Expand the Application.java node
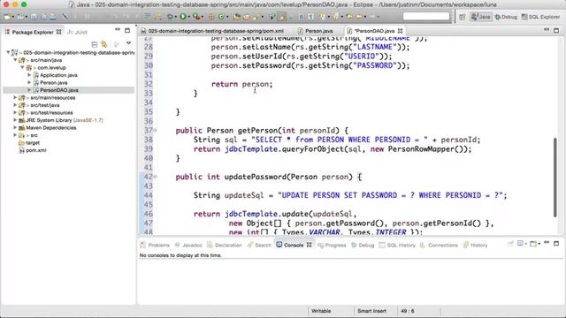Screen dimensions: 566x318 (x=29, y=75)
